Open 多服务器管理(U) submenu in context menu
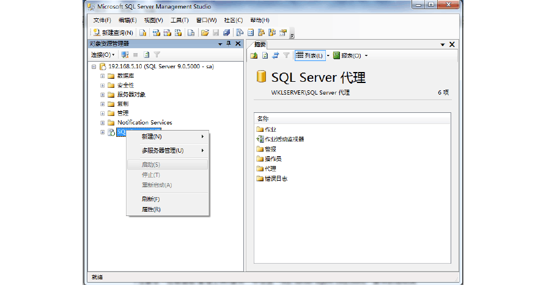This screenshot has height=285, width=546. (x=168, y=151)
